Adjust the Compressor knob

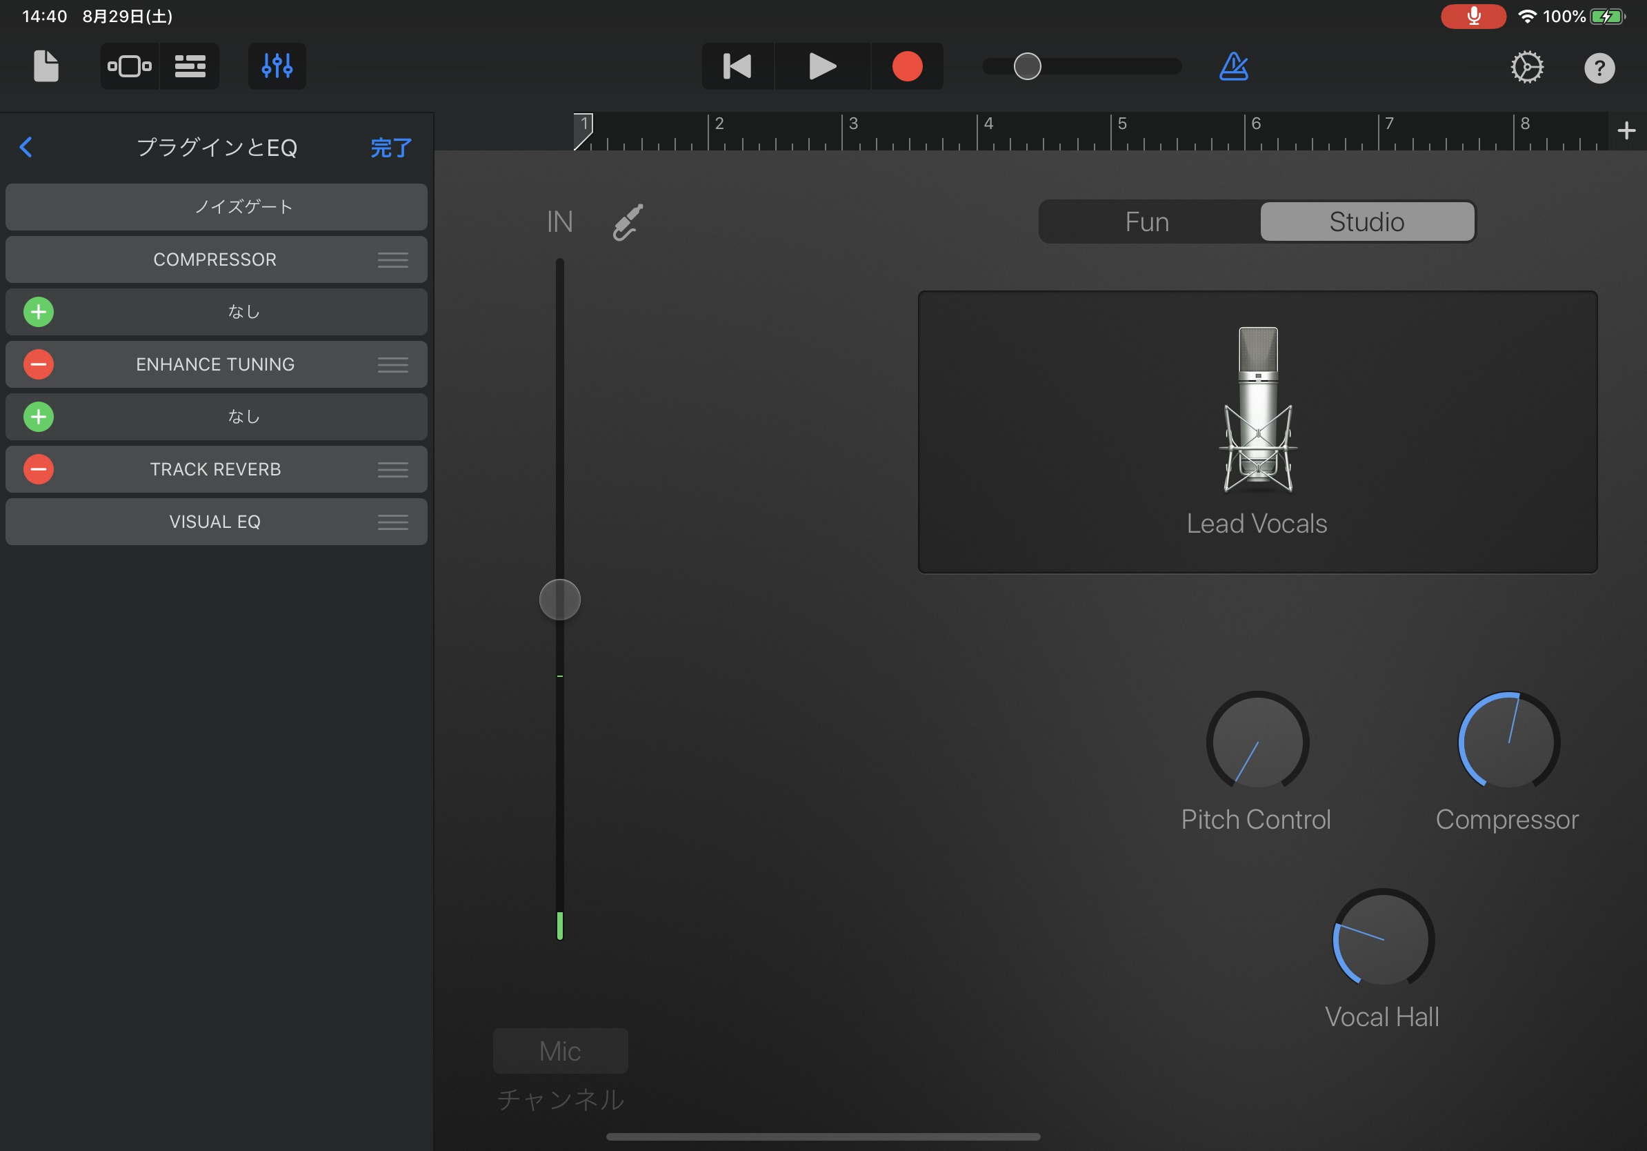1508,742
